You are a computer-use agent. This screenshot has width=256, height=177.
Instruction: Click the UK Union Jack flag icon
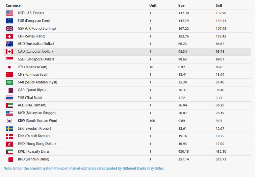click(9, 29)
